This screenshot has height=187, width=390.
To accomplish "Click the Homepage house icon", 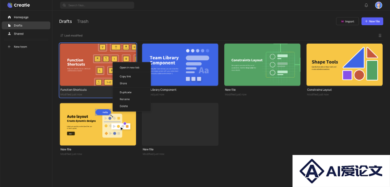I will 9,17.
